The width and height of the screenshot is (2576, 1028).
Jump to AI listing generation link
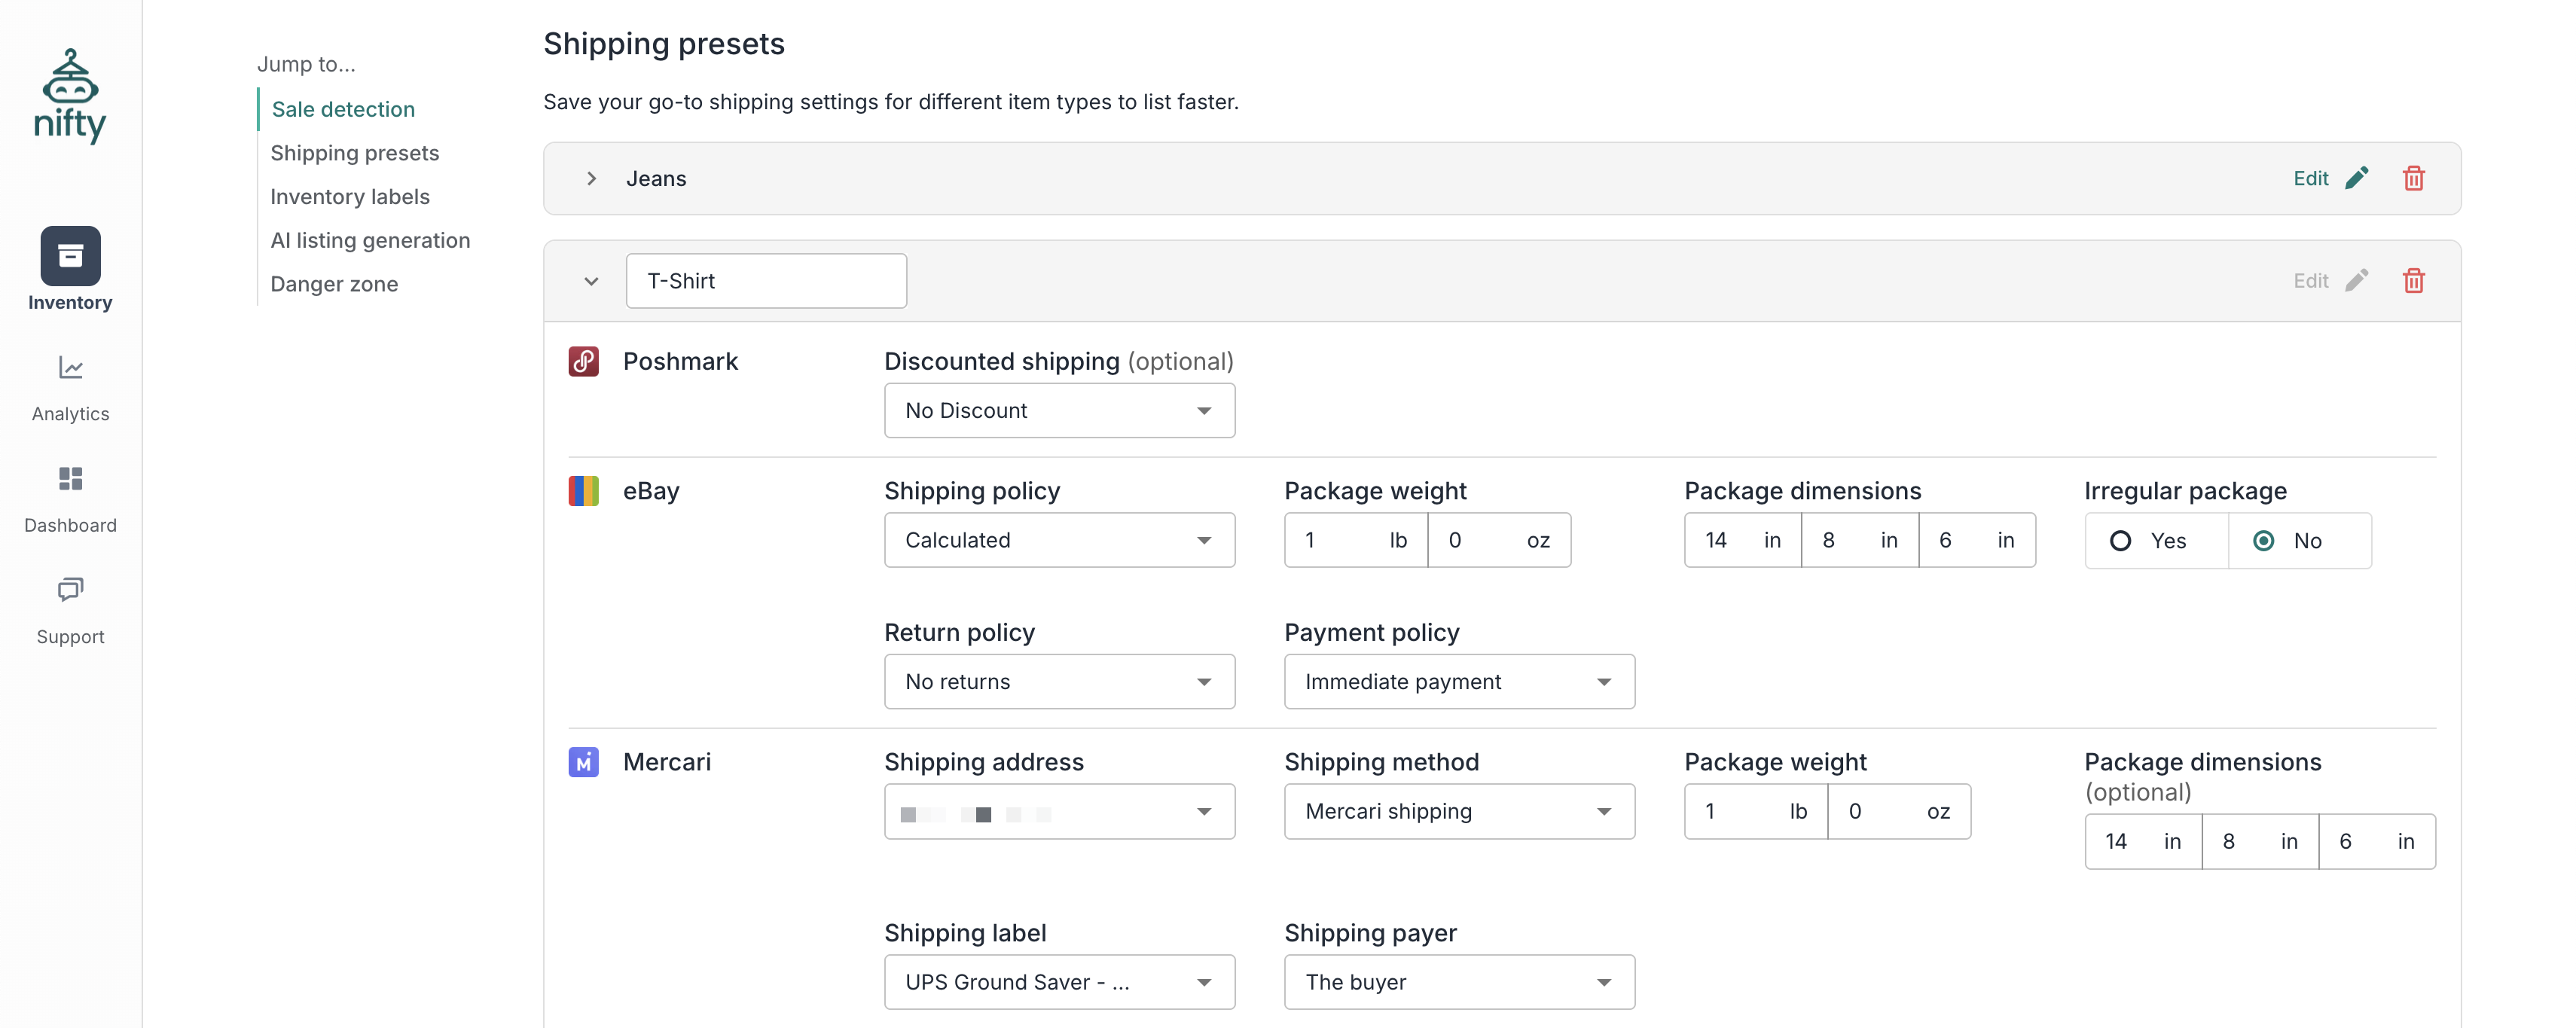pyautogui.click(x=370, y=240)
